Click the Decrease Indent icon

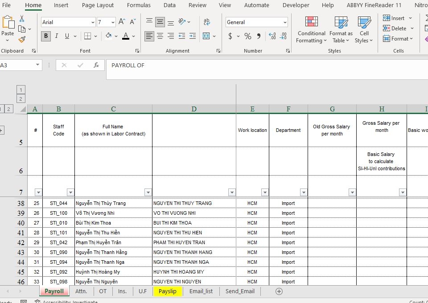tap(182, 36)
